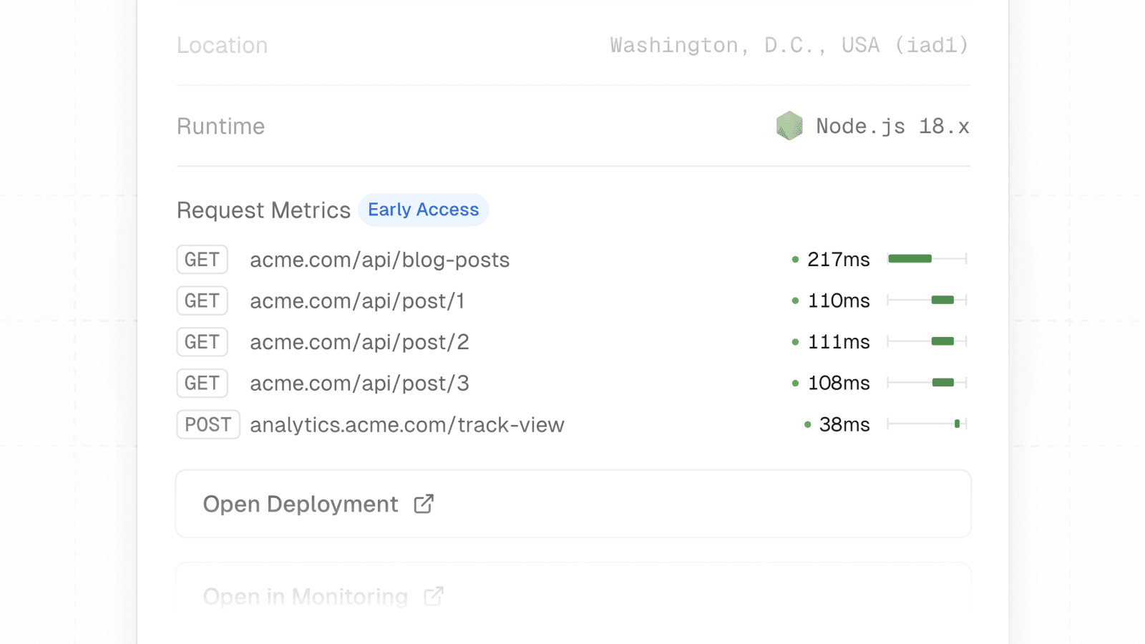The height and width of the screenshot is (644, 1145).
Task: Open the Request Metrics section
Action: tap(263, 210)
